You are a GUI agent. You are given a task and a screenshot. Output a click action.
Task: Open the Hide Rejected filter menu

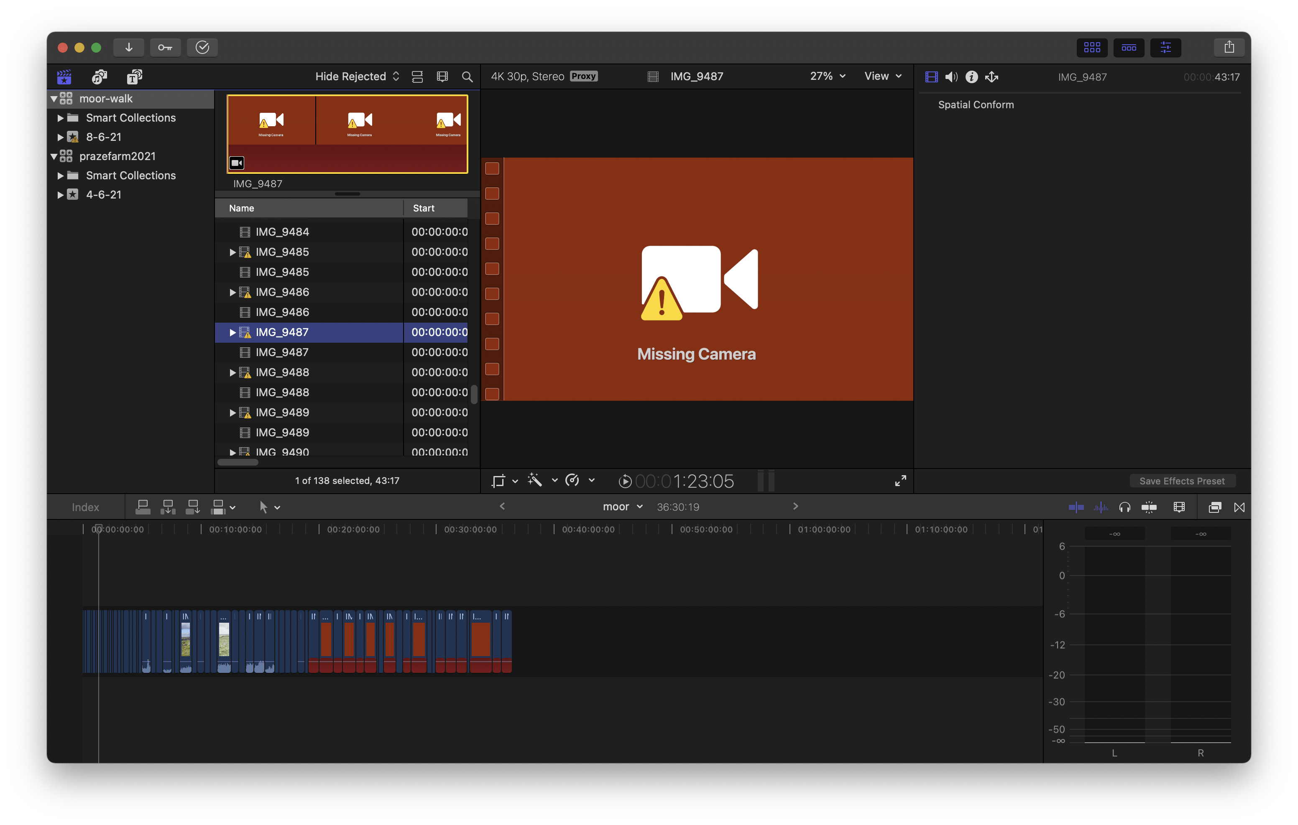pos(357,76)
